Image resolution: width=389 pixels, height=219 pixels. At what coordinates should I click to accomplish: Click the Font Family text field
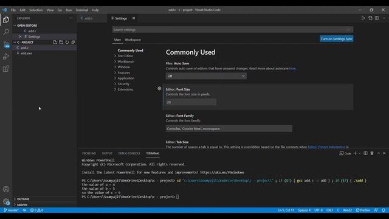(229, 128)
